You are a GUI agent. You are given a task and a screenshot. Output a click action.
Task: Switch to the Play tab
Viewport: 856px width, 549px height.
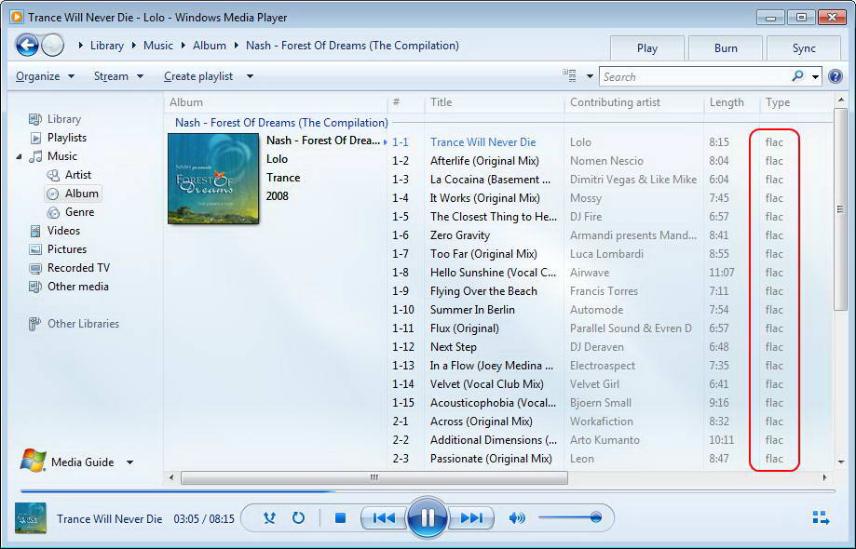pos(647,48)
